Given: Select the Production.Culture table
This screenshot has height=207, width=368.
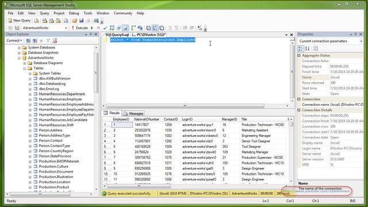Looking at the screenshot, I should (x=53, y=166).
